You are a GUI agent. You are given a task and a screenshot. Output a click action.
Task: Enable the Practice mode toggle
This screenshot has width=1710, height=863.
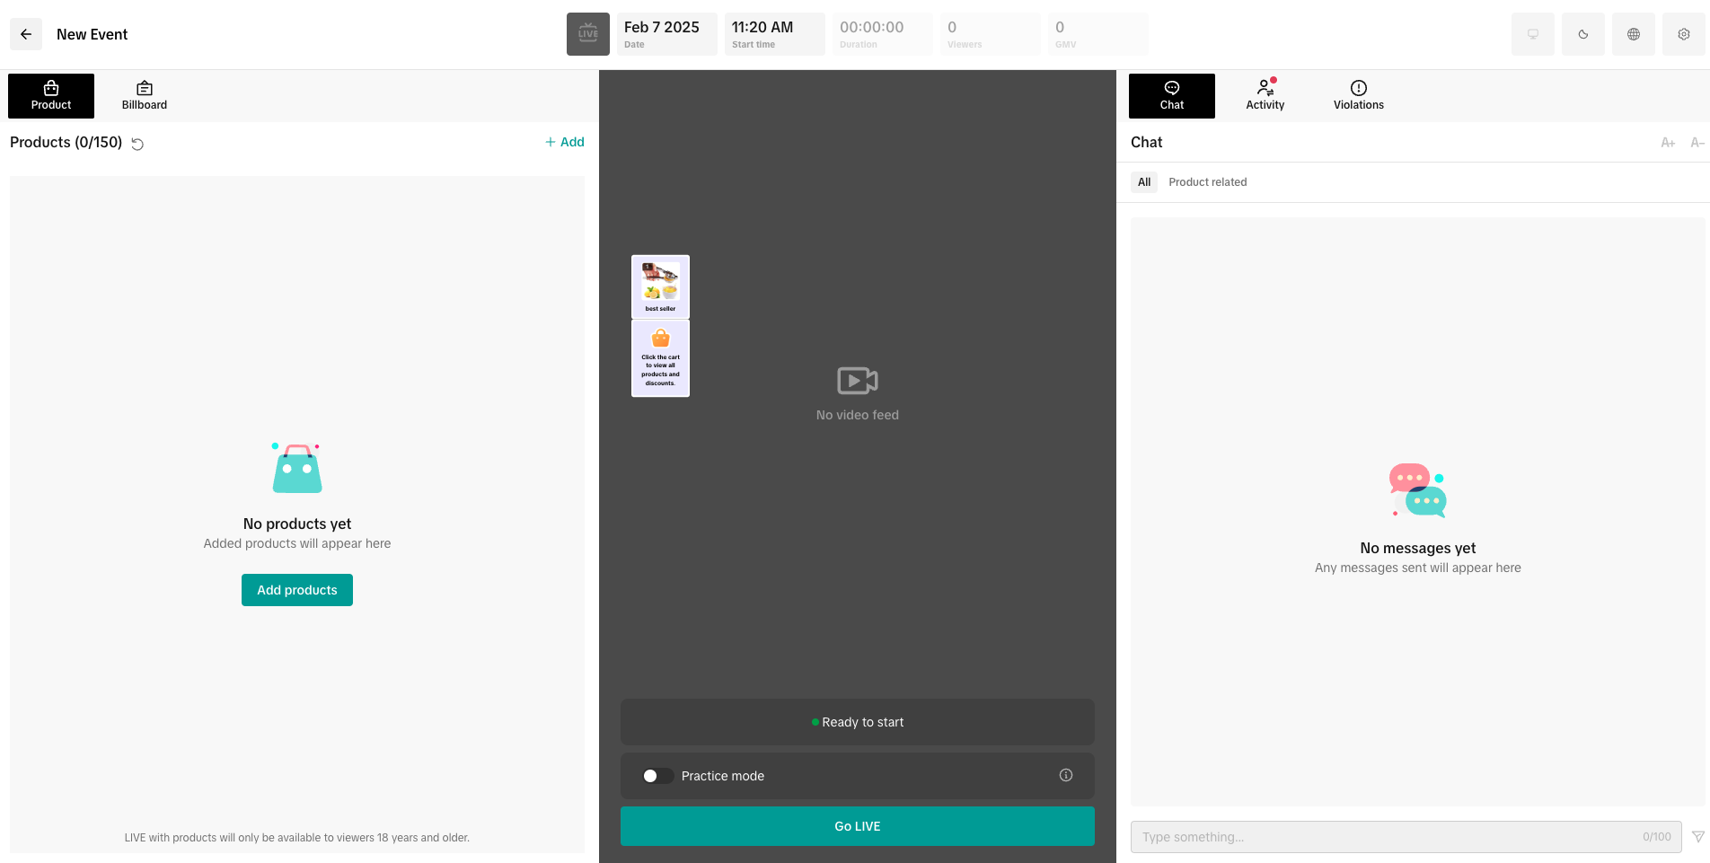pyautogui.click(x=657, y=776)
